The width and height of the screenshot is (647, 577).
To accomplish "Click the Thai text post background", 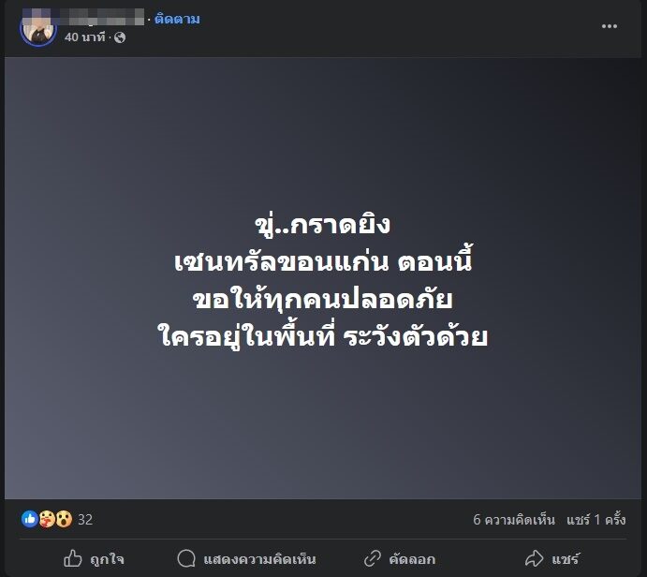I will coord(323,278).
